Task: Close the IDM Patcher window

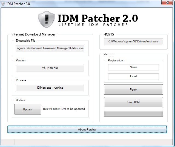Action: pos(167,2)
